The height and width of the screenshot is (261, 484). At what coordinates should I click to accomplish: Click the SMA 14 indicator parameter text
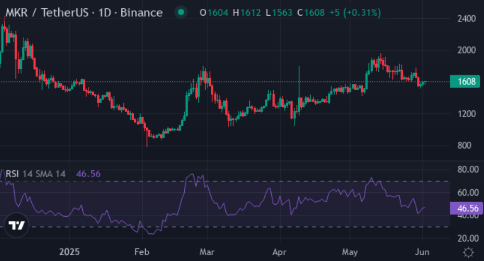(50, 174)
